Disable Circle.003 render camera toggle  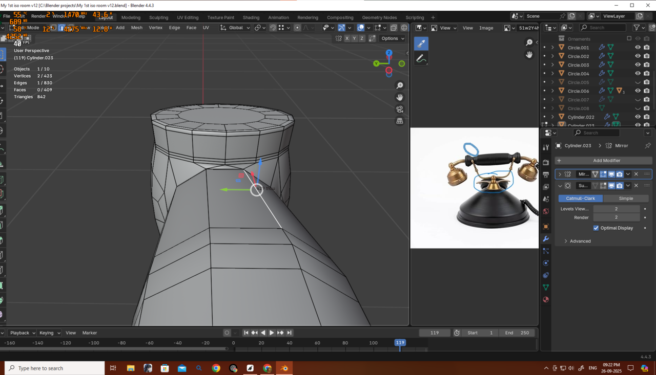[647, 65]
